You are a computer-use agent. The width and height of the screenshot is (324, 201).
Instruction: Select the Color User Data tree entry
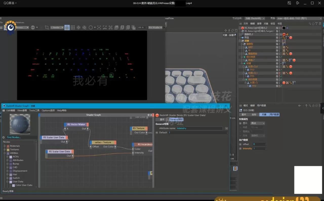(24, 185)
